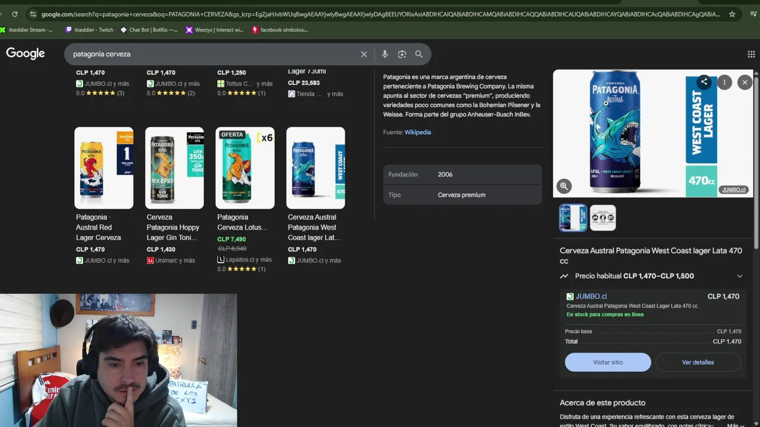760x427 pixels.
Task: Click the Fundación 2006 row
Action: pyautogui.click(x=463, y=174)
